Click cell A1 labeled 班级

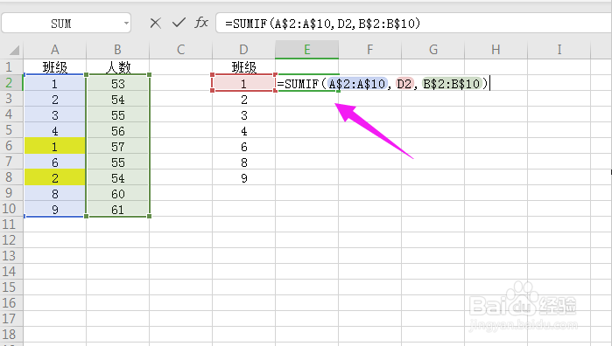tap(55, 67)
